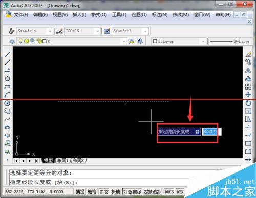Image resolution: width=256 pixels, height=198 pixels.
Task: Expand the ByLayer color control dropdown
Action: pyautogui.click(x=203, y=41)
